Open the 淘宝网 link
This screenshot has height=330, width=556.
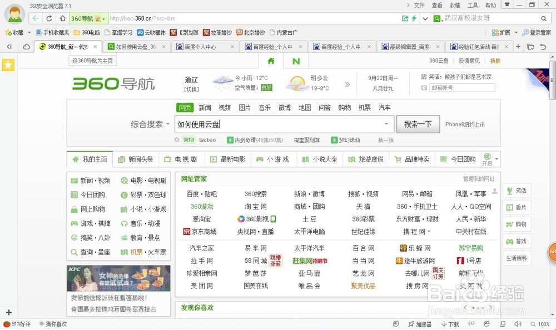[256, 206]
